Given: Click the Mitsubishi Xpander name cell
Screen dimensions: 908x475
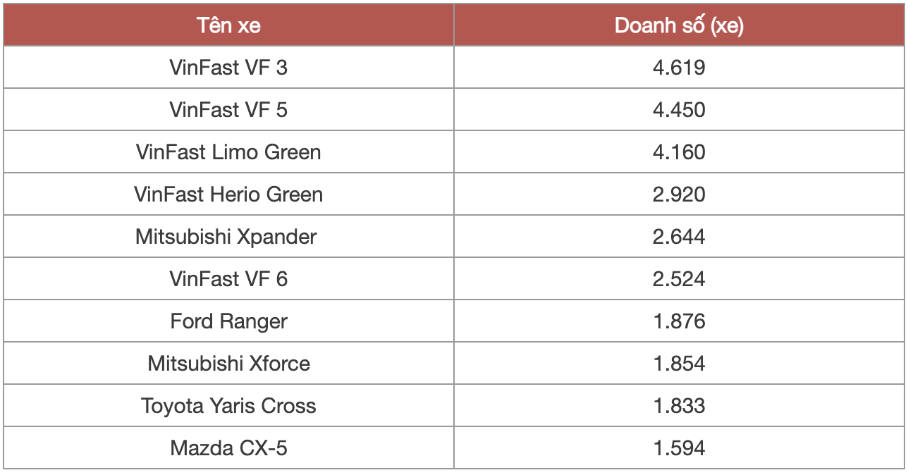Looking at the screenshot, I should click(x=226, y=237).
